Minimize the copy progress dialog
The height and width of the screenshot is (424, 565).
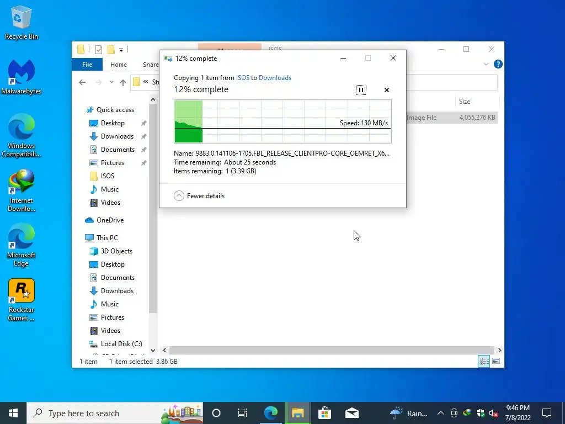pyautogui.click(x=343, y=58)
